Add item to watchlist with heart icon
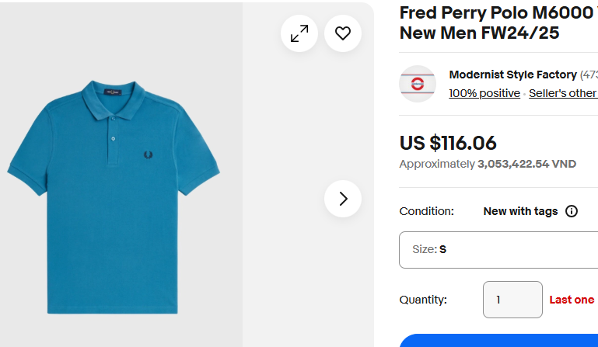This screenshot has height=347, width=598. pos(343,33)
